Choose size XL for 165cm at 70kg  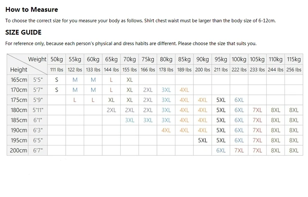point(130,79)
